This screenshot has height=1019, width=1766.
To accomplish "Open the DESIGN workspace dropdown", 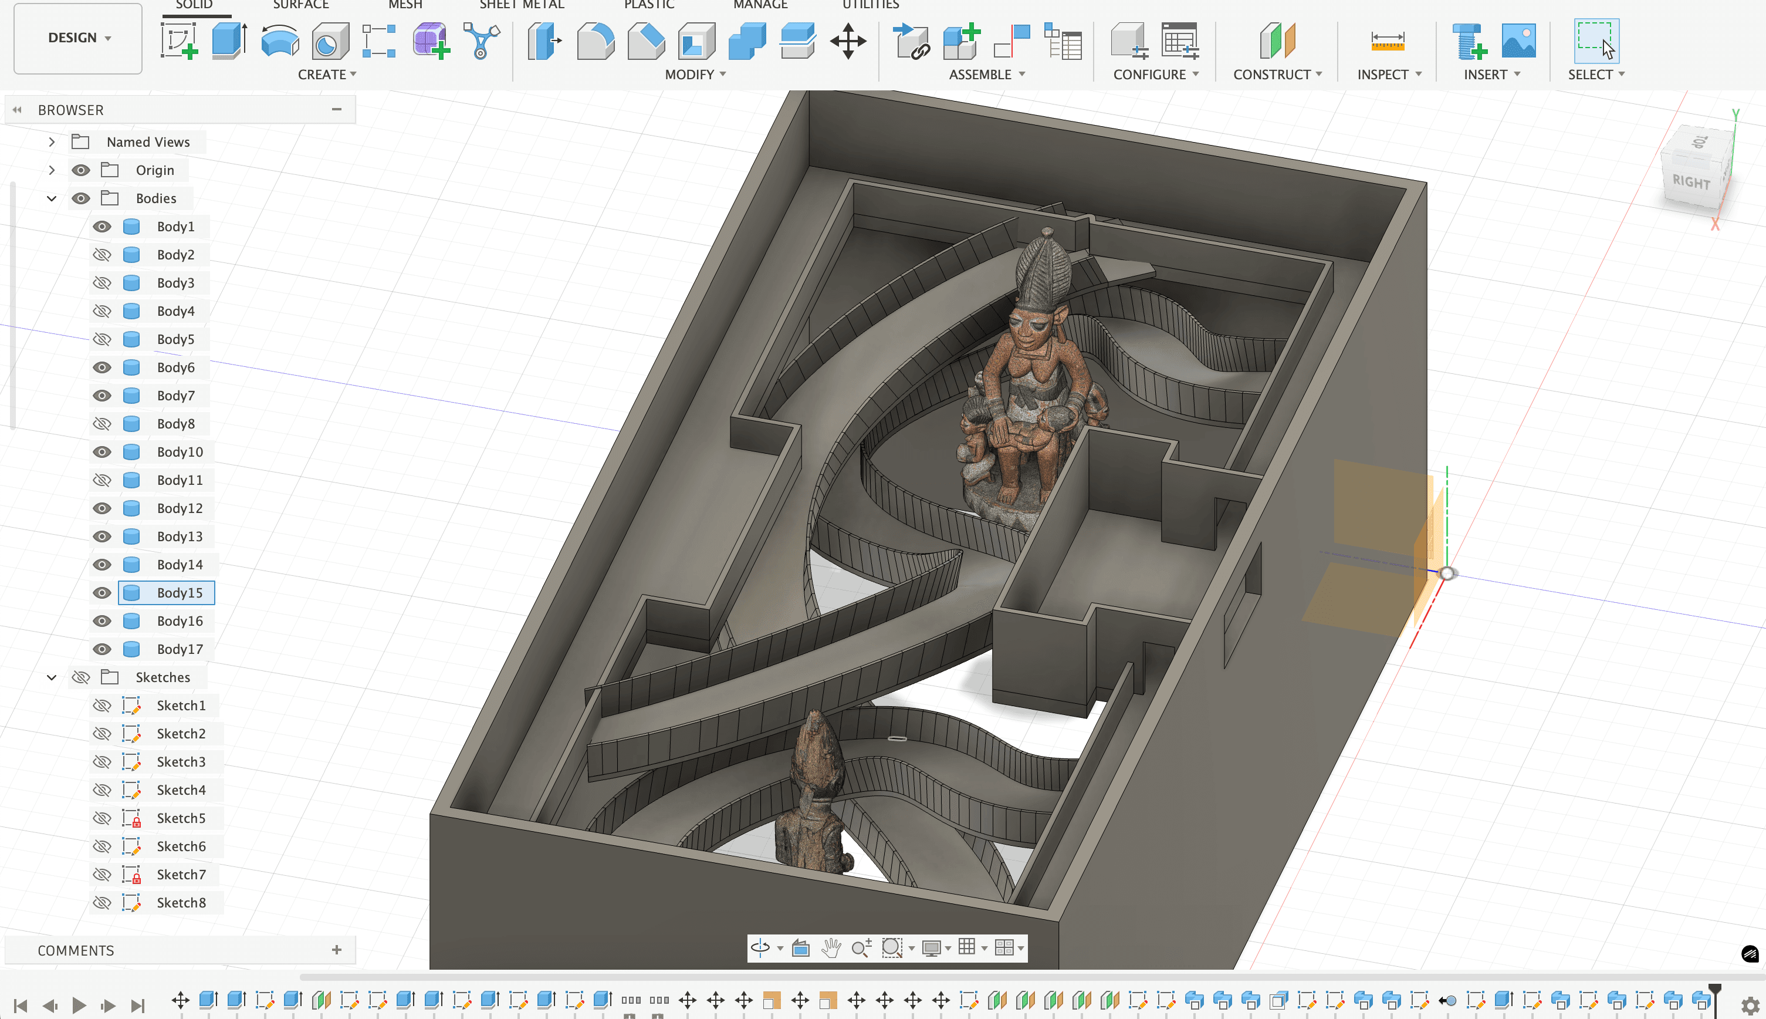I will pyautogui.click(x=79, y=38).
